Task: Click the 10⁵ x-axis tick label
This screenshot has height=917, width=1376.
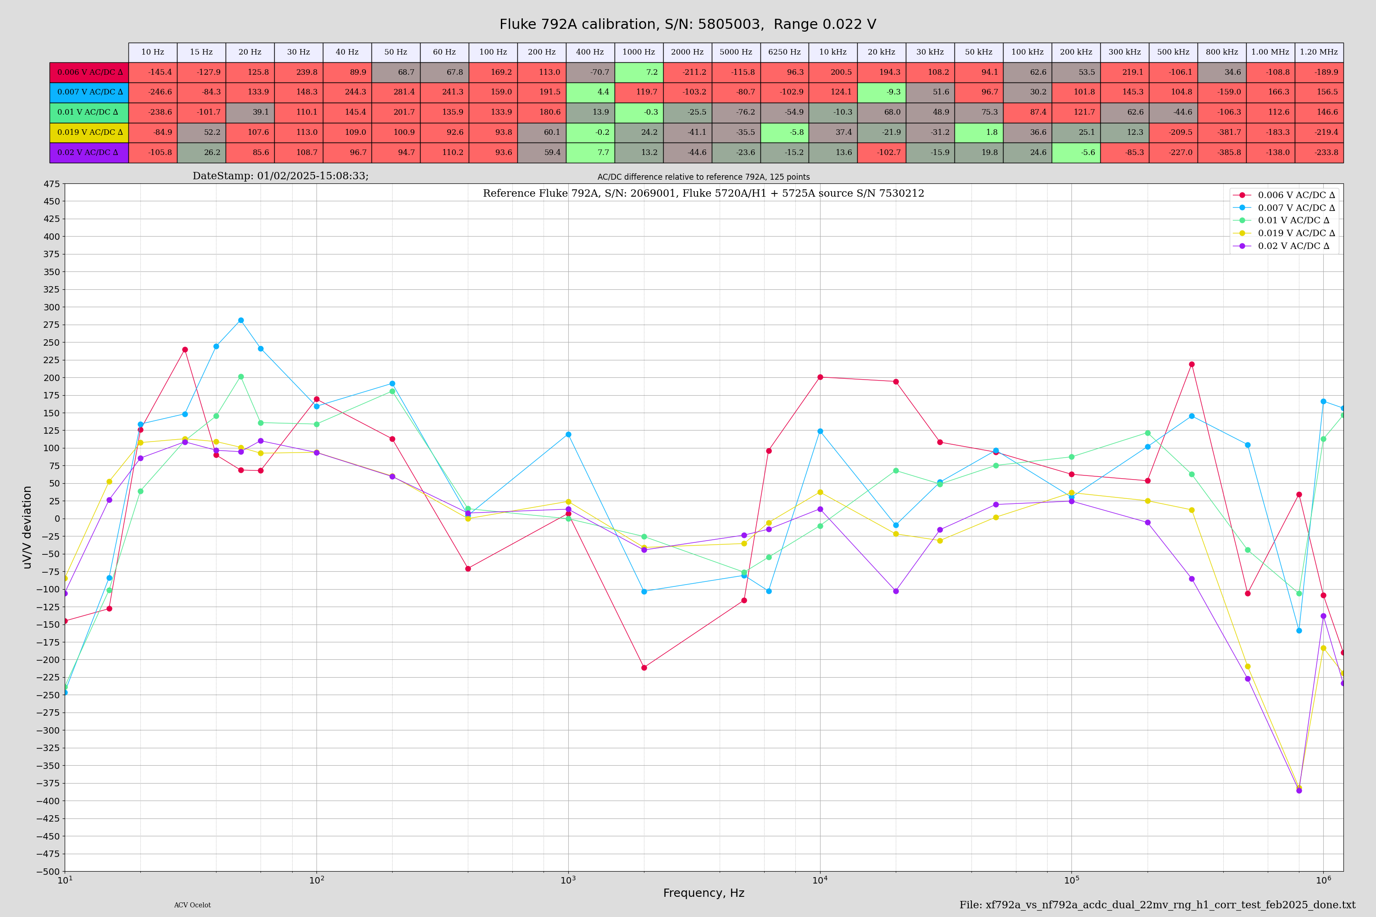Action: (x=1072, y=879)
